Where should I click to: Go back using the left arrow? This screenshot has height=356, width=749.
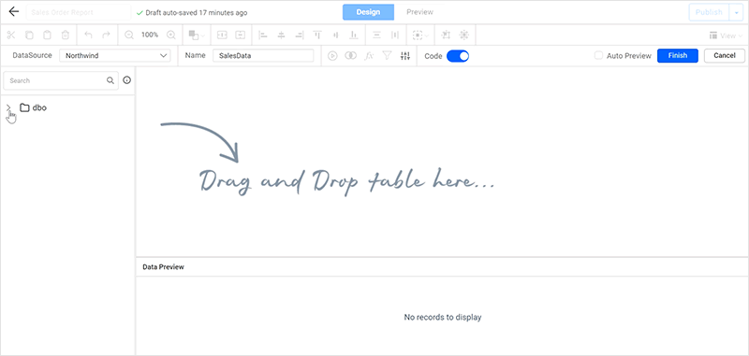click(x=13, y=12)
